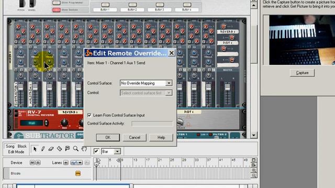Click the delete lane icon beside lane dropdown
Viewport: 335px width, 188px height.
click(87, 162)
